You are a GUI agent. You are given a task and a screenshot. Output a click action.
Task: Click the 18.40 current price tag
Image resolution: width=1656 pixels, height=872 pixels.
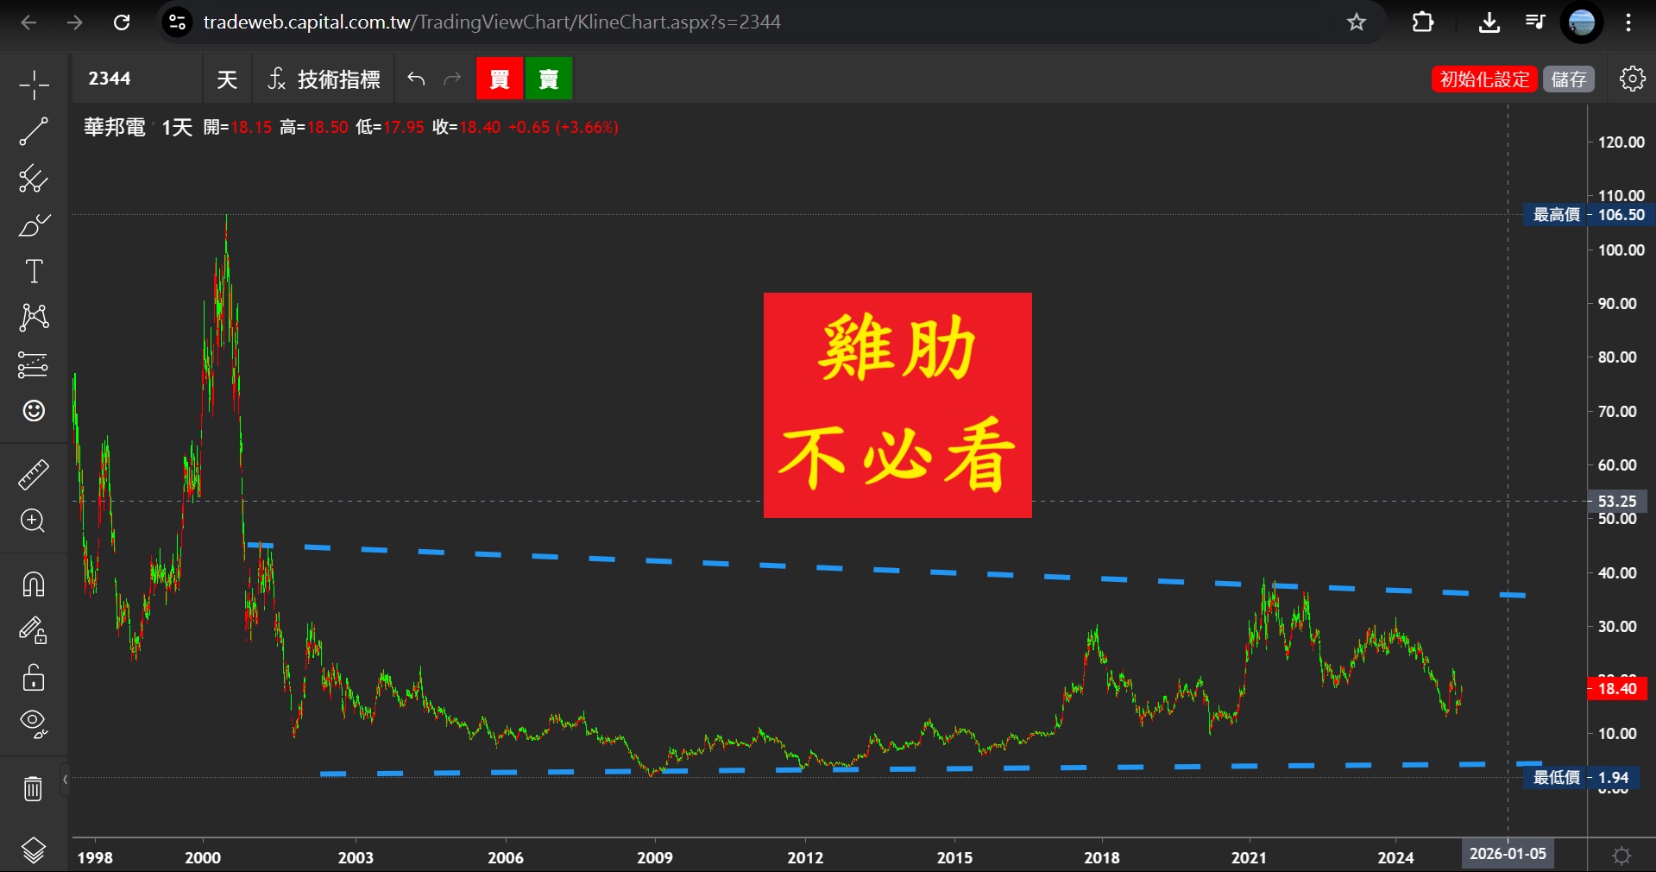(x=1617, y=688)
